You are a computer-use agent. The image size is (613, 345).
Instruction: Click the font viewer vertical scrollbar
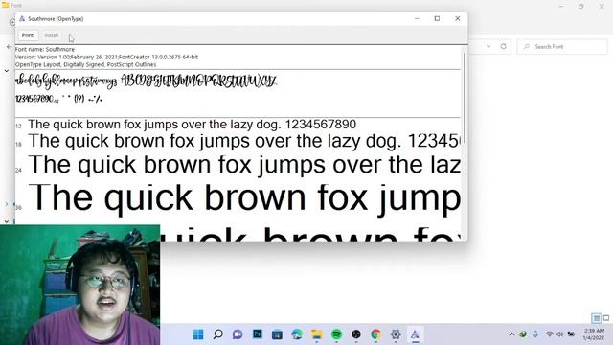(464, 98)
